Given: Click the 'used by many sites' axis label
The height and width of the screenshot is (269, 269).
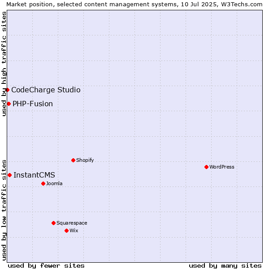Looking at the screenshot, I should (x=225, y=266).
